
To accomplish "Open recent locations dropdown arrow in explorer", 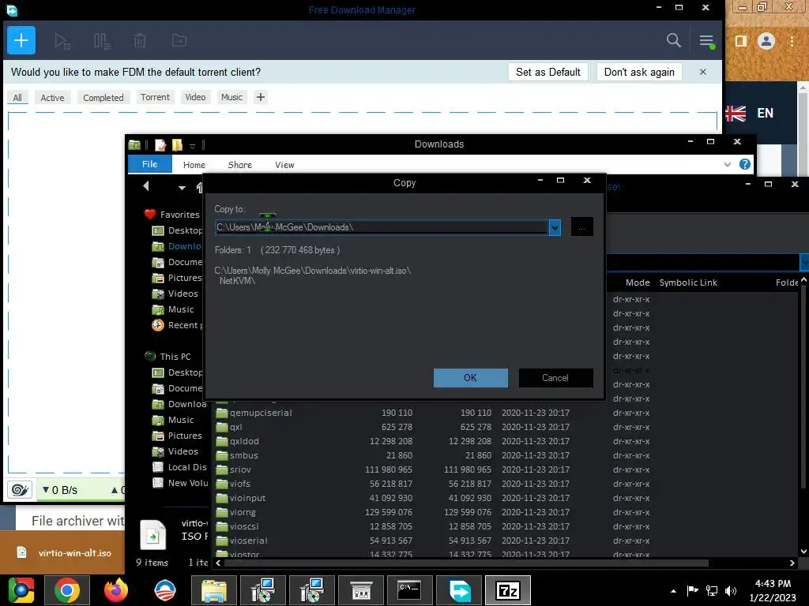I will pos(182,188).
